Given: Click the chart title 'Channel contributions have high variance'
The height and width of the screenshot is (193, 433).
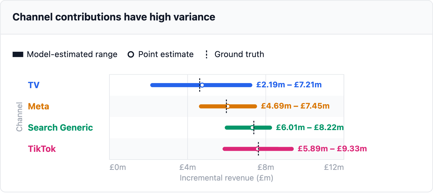Looking at the screenshot, I should 114,17.
